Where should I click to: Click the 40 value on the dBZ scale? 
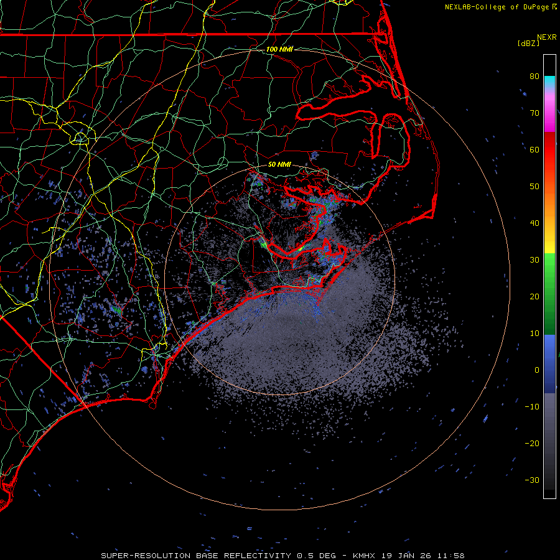click(x=534, y=223)
